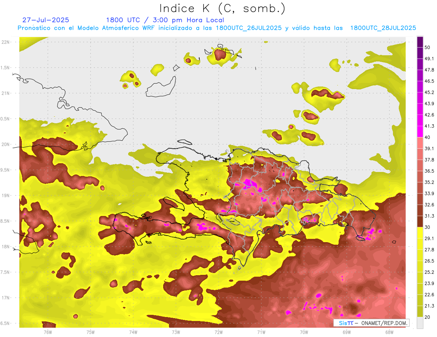The image size is (437, 337).
Task: Click the legend value '45.2'
Action: pos(429,92)
